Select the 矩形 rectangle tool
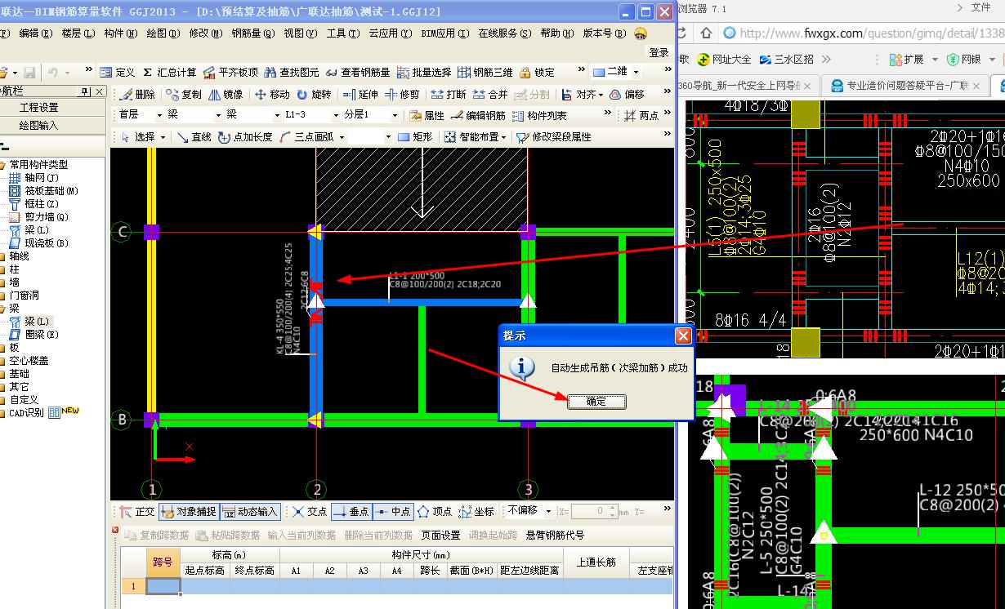 pyautogui.click(x=415, y=137)
